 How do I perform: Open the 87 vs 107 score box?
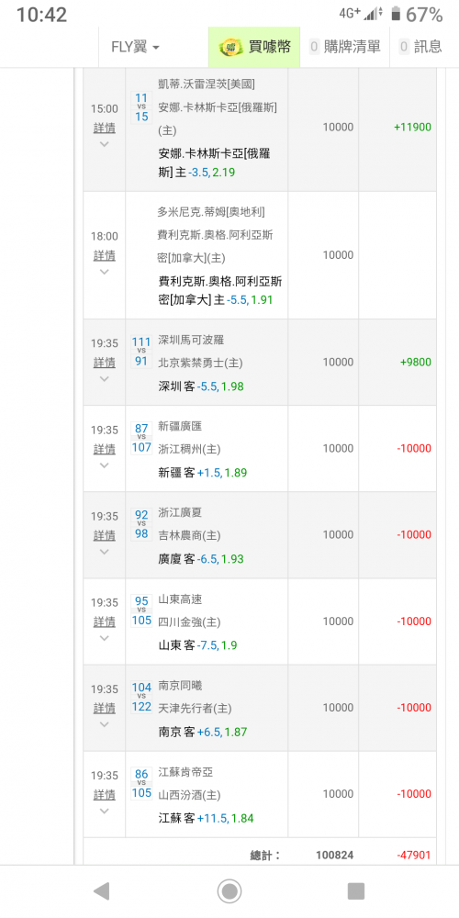pos(141,438)
